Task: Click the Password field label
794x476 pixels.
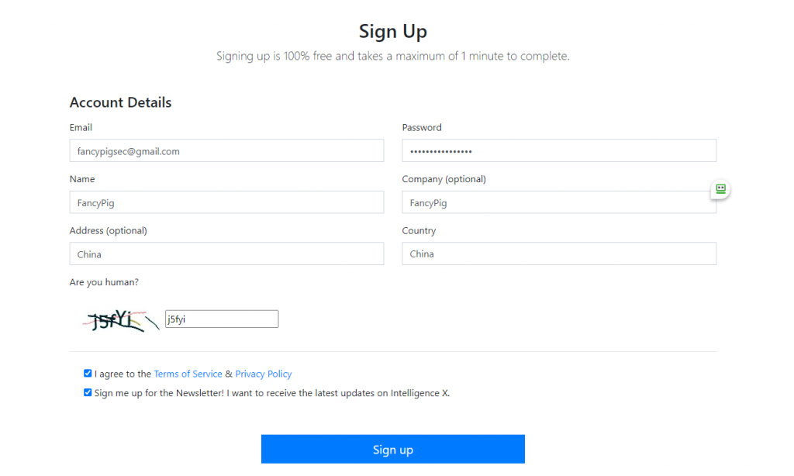Action: [422, 127]
